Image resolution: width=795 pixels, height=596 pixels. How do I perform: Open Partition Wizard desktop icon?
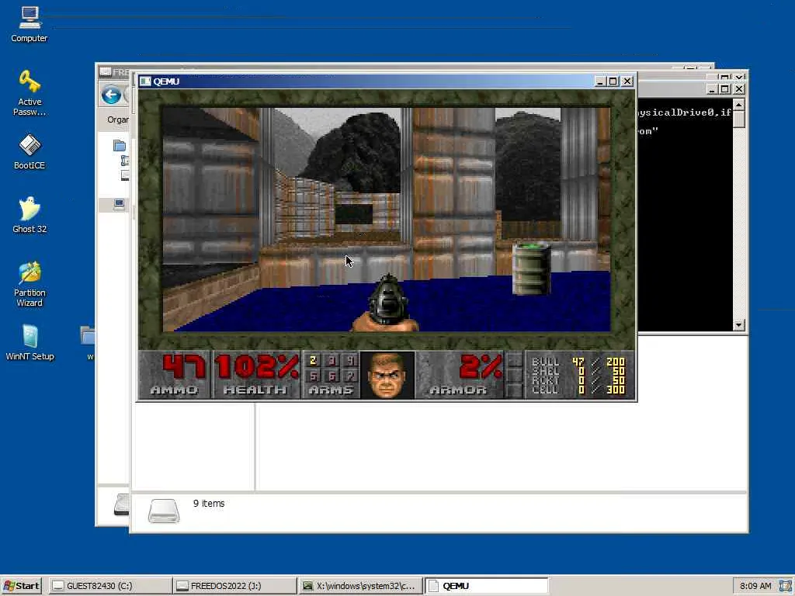pyautogui.click(x=30, y=284)
